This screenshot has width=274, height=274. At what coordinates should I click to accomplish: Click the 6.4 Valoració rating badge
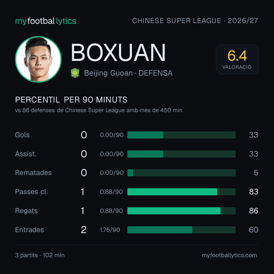pos(237,59)
